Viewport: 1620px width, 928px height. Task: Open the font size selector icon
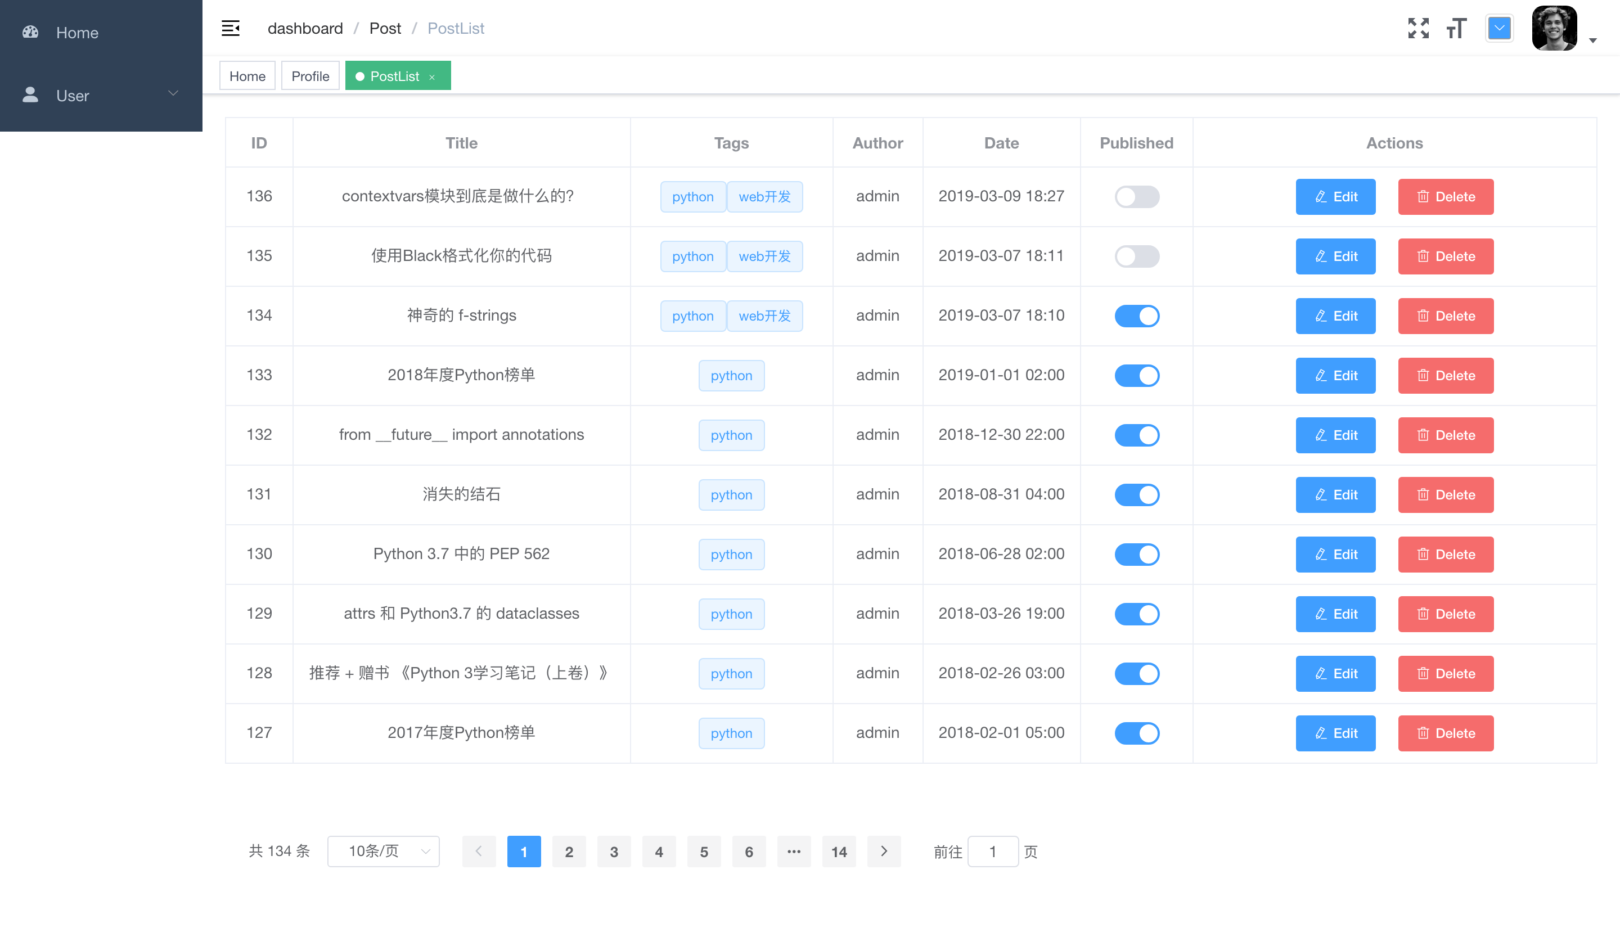1456,28
